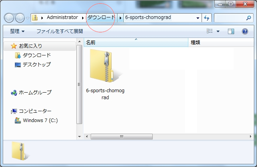The image size is (257, 167).
Task: Click the change view icon
Action: pyautogui.click(x=210, y=31)
